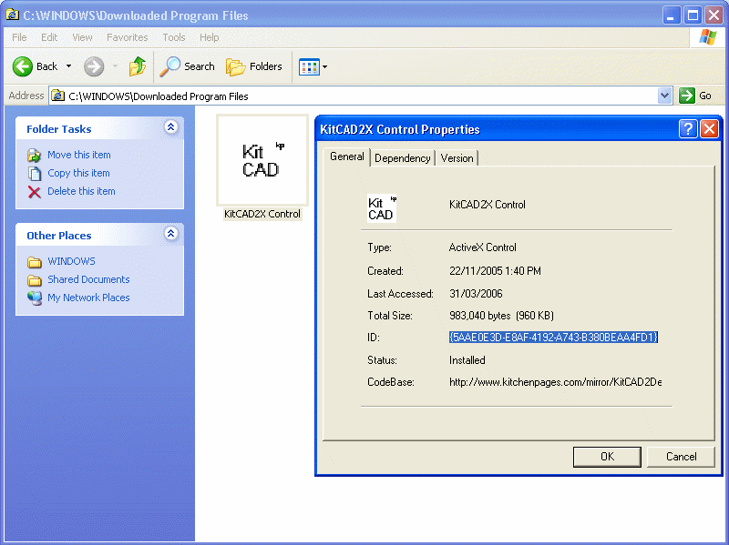Click the '22/11/2005 1:40 PM' created value

click(495, 271)
